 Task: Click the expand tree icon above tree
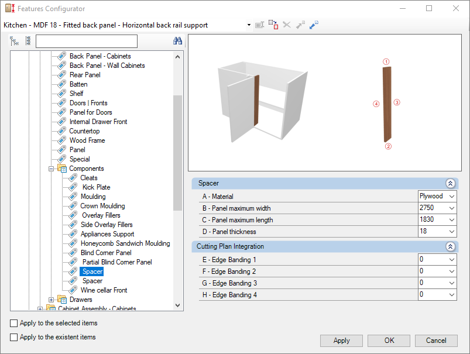[14, 41]
